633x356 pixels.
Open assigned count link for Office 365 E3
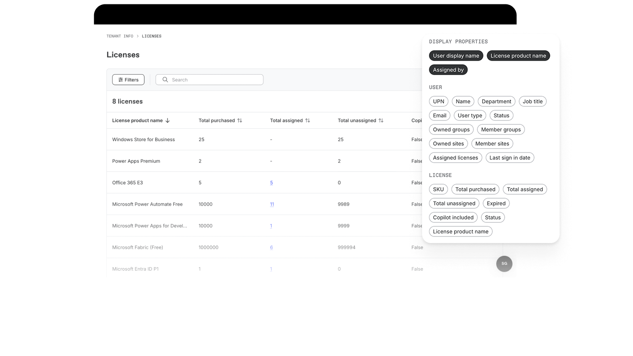point(271,183)
